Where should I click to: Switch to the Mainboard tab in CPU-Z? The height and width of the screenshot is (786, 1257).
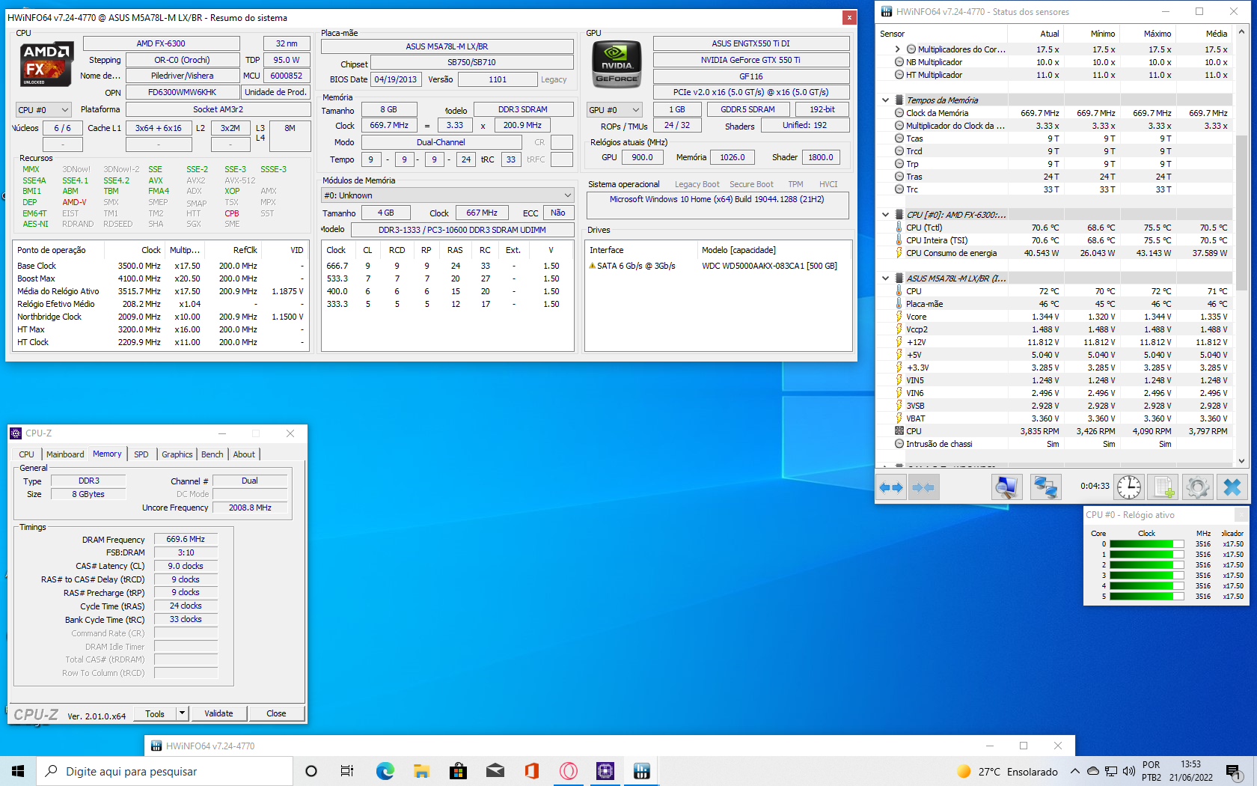(65, 454)
